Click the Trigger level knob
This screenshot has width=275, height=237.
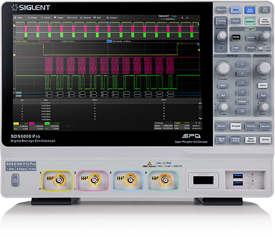pyautogui.click(x=265, y=36)
